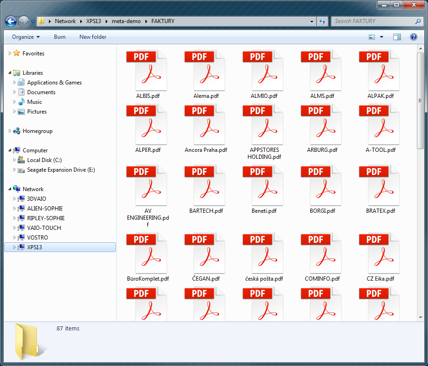Viewport: 428px width, 366px height.
Task: Collapse the Libraries tree node
Action: tap(10, 72)
